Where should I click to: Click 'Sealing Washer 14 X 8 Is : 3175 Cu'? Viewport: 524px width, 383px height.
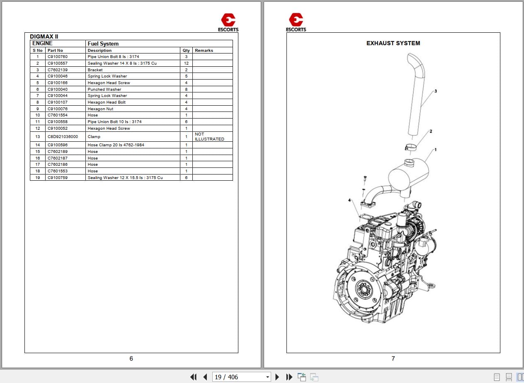(122, 63)
